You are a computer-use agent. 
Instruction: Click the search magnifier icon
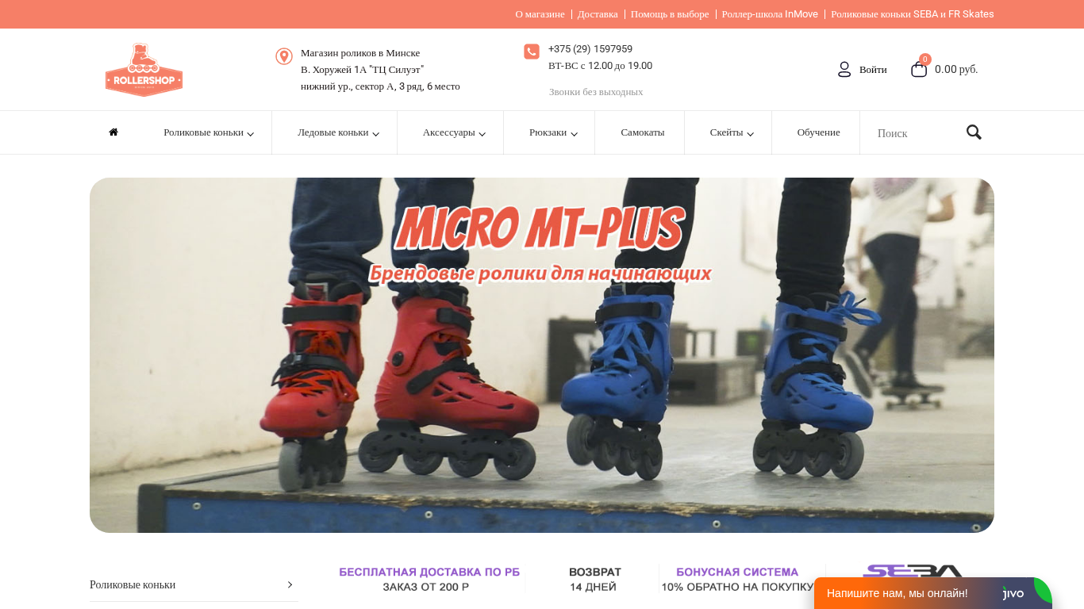point(974,132)
